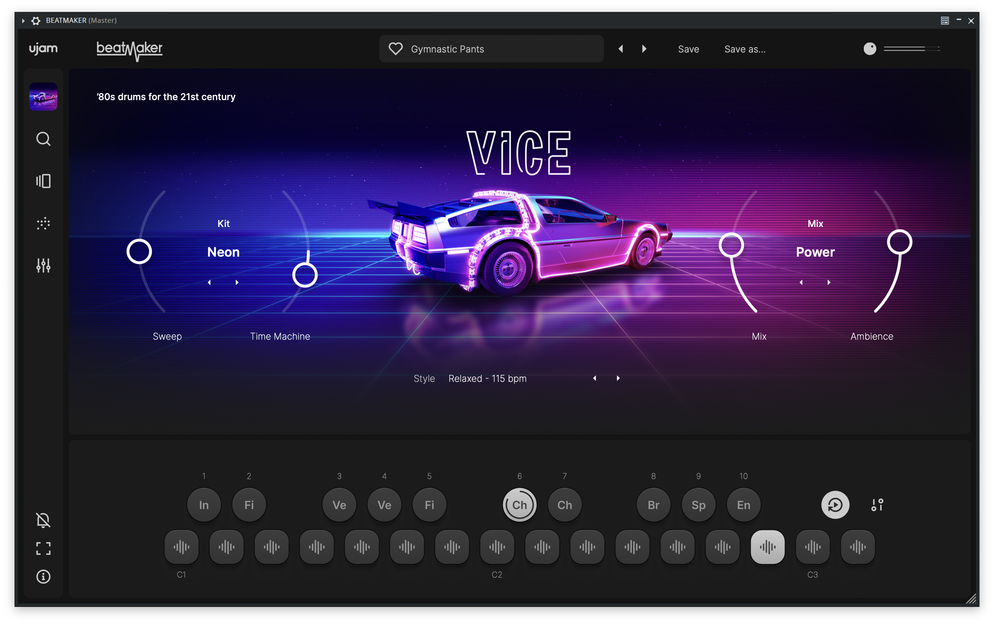The height and width of the screenshot is (624, 994).
Task: Select next Mix preset right arrow
Action: (x=829, y=282)
